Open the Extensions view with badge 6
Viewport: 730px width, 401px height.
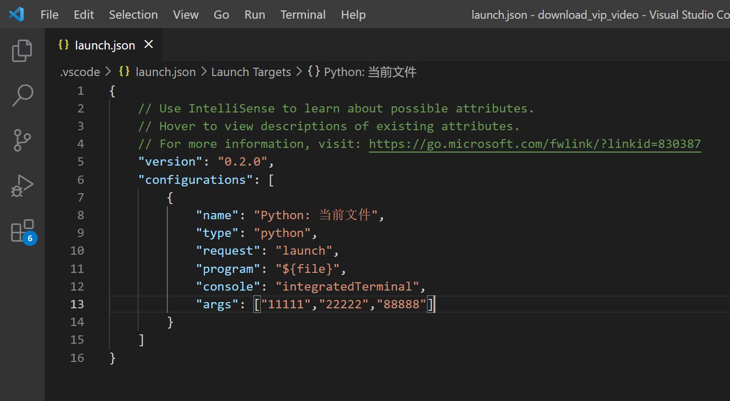pos(22,231)
